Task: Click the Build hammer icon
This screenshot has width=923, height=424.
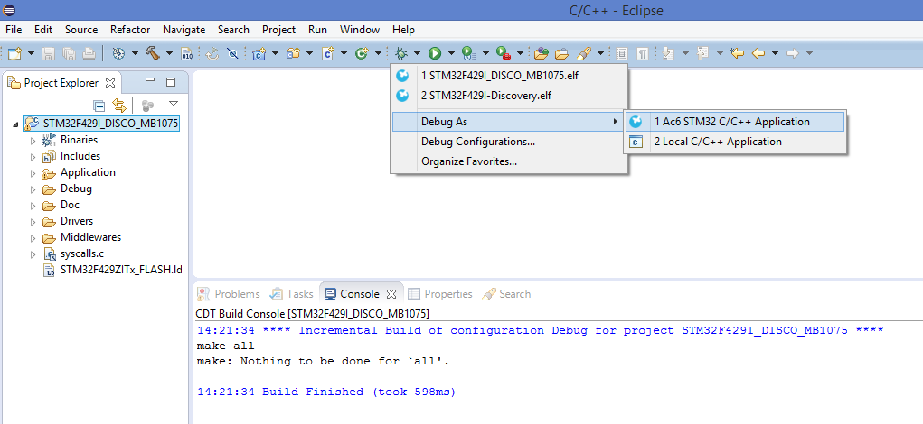Action: 153,53
